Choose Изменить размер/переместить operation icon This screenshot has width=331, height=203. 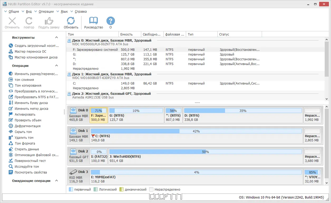(x=11, y=74)
